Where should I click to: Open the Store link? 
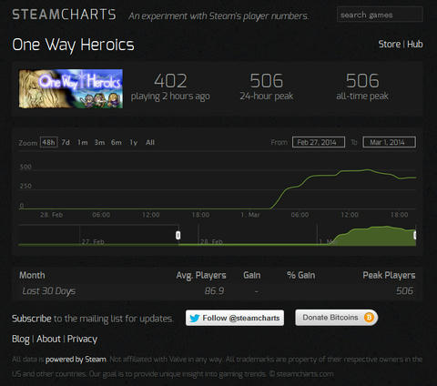[x=390, y=45]
